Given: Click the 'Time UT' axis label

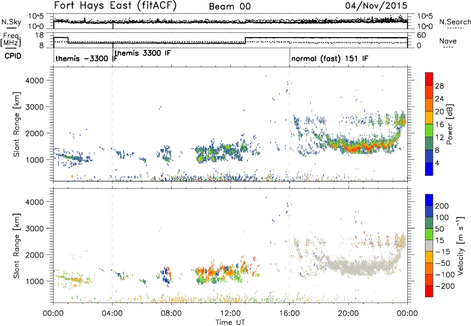Looking at the screenshot, I should coord(230,322).
